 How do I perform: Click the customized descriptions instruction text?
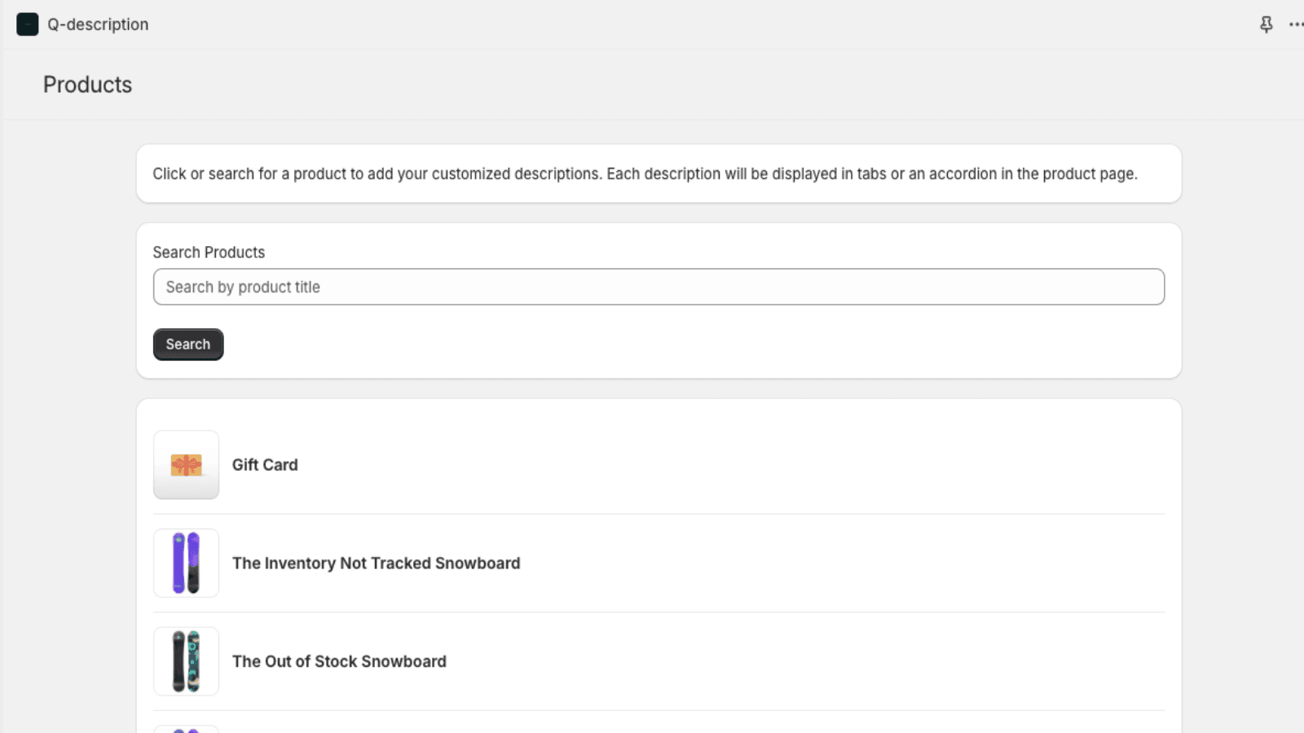point(644,174)
